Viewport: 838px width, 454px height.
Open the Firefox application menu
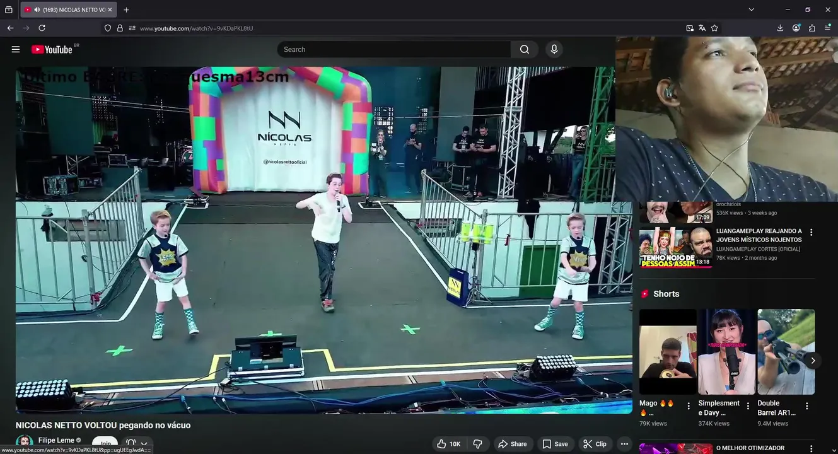(x=828, y=28)
